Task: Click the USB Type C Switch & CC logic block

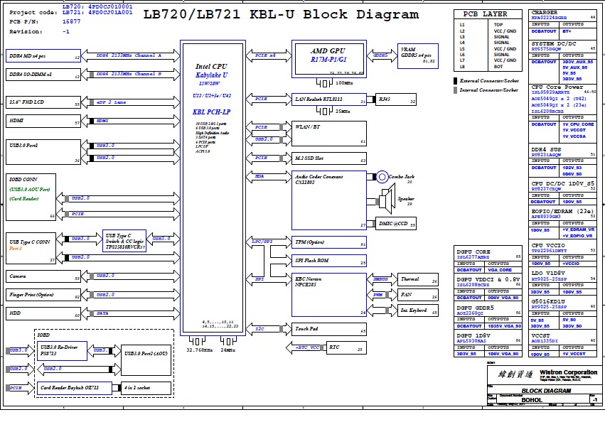Action: [124, 241]
